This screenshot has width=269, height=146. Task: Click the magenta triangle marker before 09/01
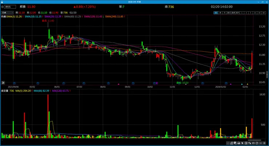coord(119,84)
